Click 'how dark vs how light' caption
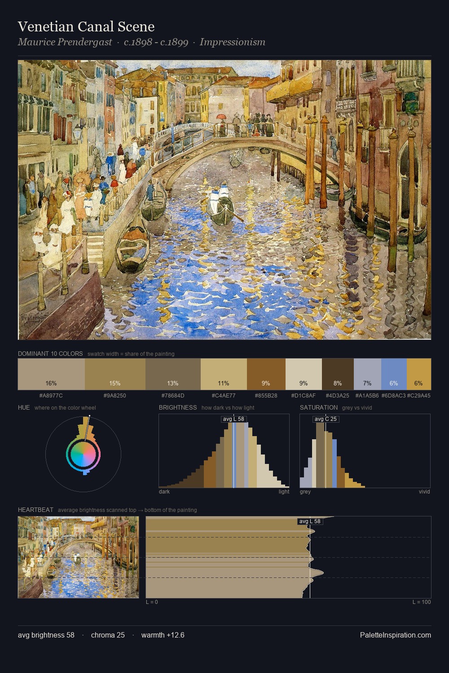Image resolution: width=449 pixels, height=673 pixels. pos(228,408)
